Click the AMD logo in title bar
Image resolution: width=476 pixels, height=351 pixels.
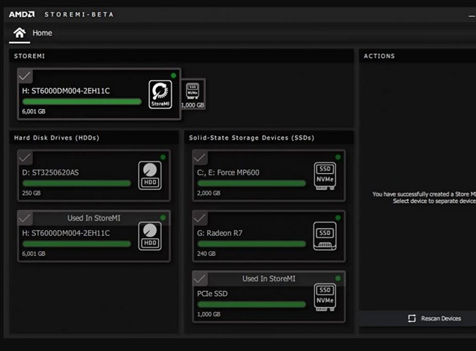tap(22, 14)
